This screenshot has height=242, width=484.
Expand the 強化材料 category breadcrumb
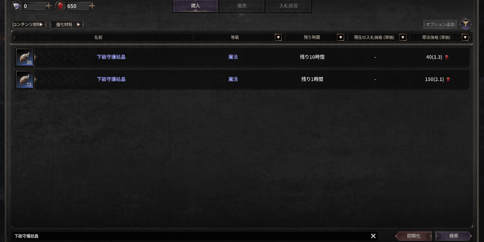point(67,24)
